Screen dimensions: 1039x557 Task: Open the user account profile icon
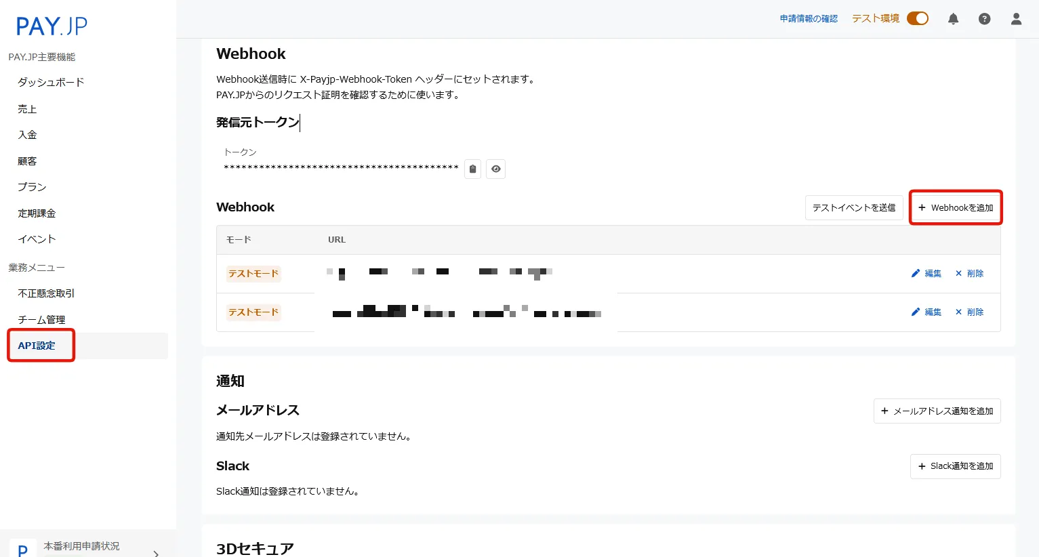[x=1016, y=19]
